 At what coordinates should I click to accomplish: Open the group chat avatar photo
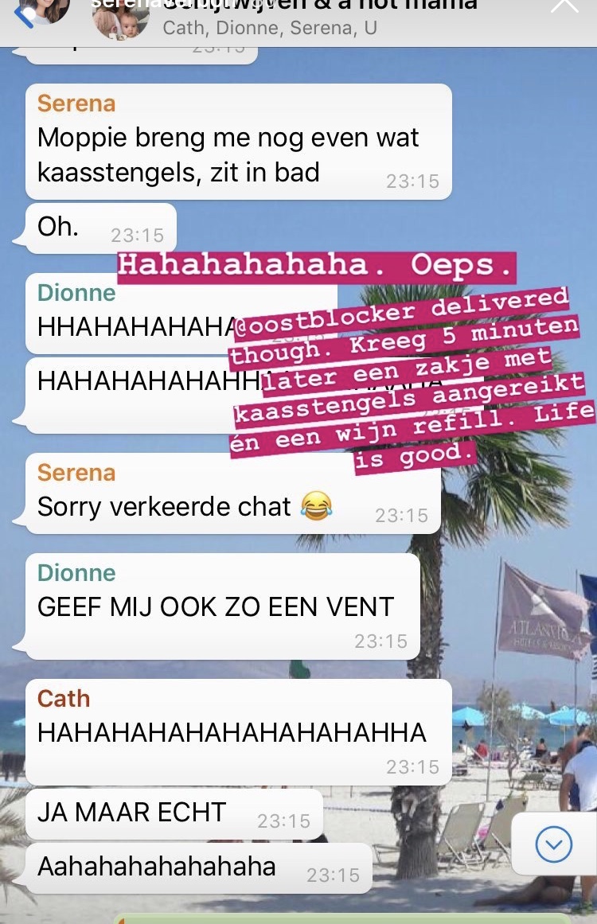(x=122, y=21)
